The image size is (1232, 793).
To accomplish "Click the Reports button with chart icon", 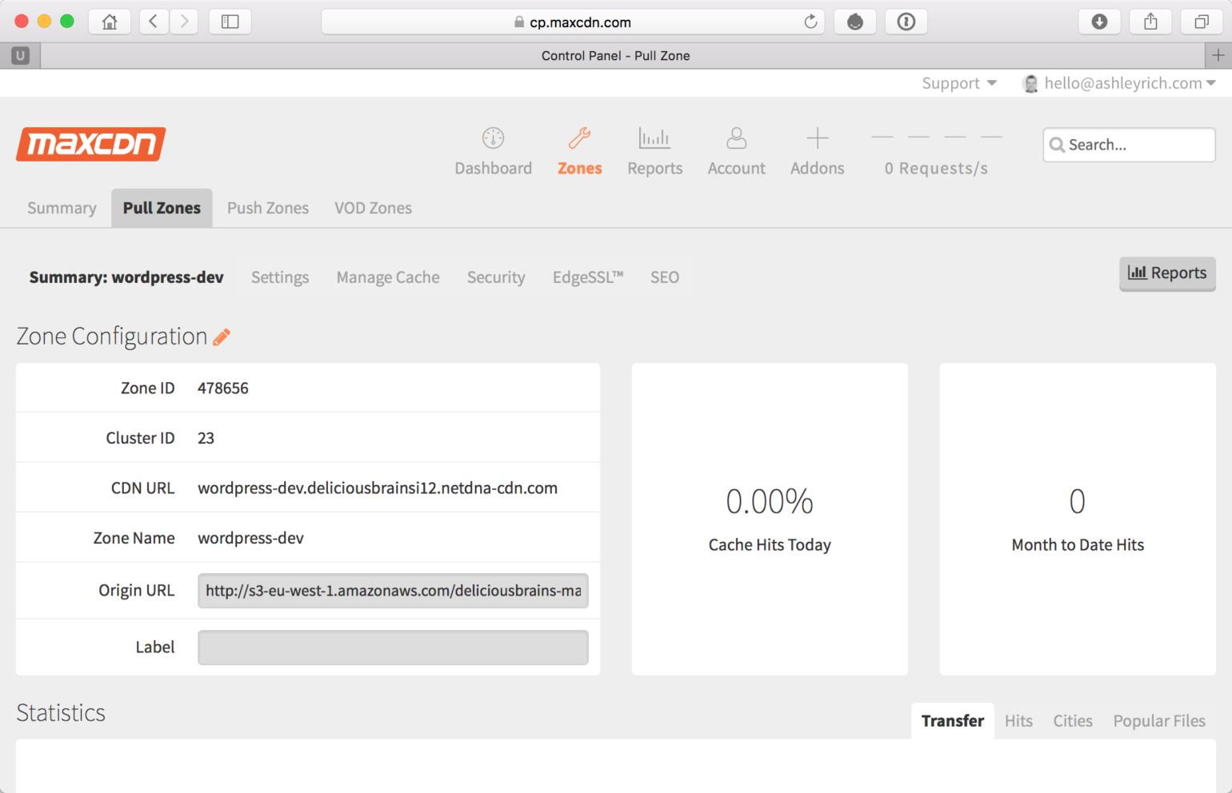I will click(x=1167, y=273).
